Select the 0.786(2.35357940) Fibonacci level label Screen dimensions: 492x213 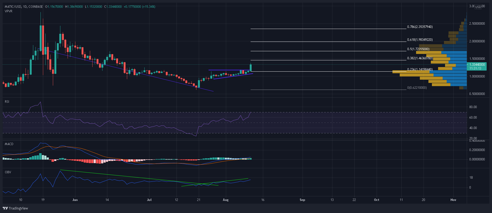[420, 27]
